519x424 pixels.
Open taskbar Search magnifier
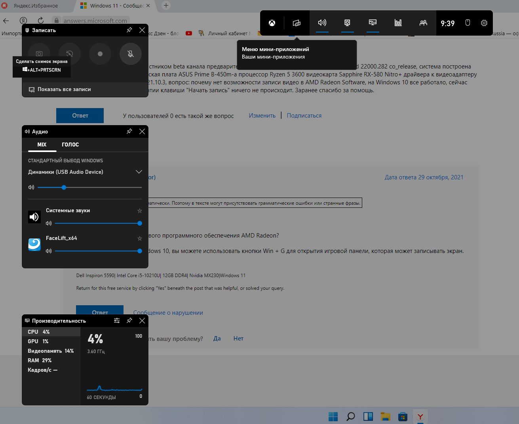point(350,416)
